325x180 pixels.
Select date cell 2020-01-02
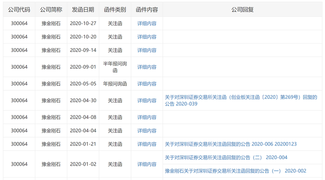click(x=83, y=165)
